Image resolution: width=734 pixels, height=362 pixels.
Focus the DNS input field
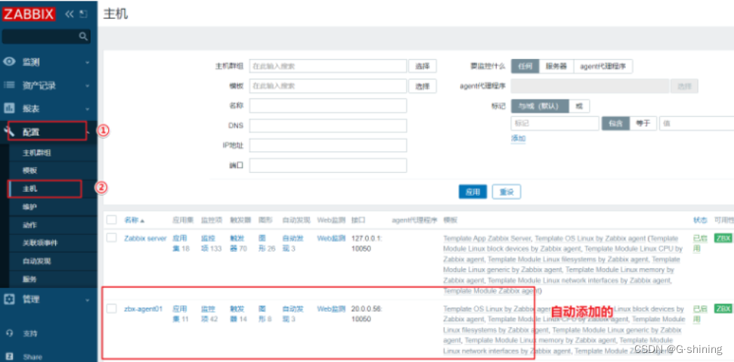[x=327, y=125]
